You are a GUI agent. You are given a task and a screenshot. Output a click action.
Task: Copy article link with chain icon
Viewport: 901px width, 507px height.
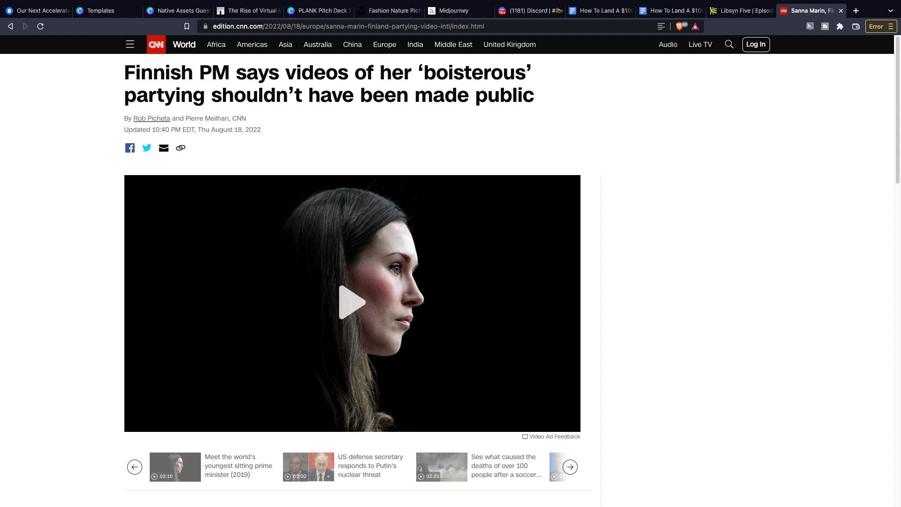click(181, 148)
